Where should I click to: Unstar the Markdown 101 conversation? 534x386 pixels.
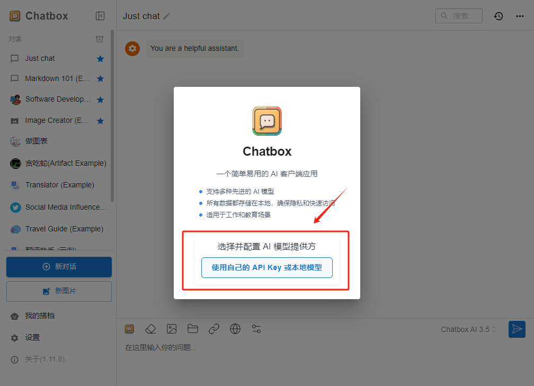(100, 78)
